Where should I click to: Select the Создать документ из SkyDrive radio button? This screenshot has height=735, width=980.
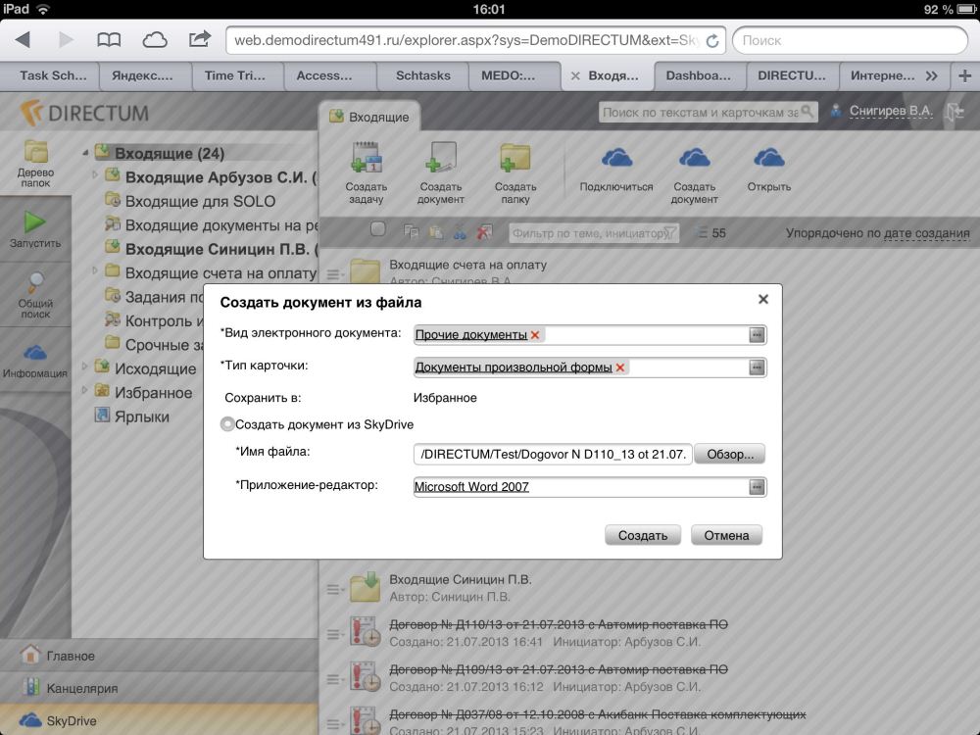[x=227, y=424]
